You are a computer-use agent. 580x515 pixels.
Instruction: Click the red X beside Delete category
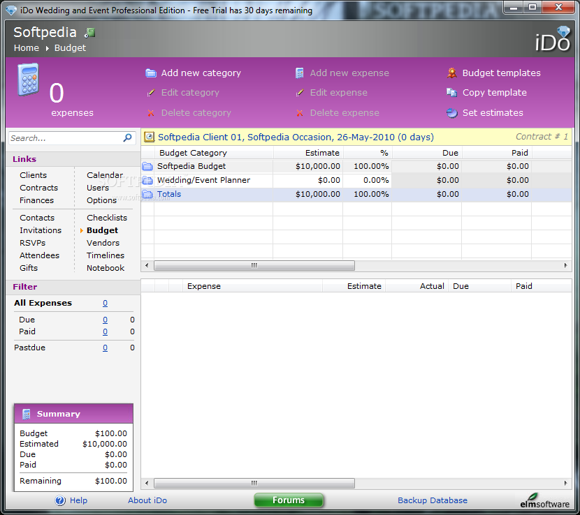point(150,113)
